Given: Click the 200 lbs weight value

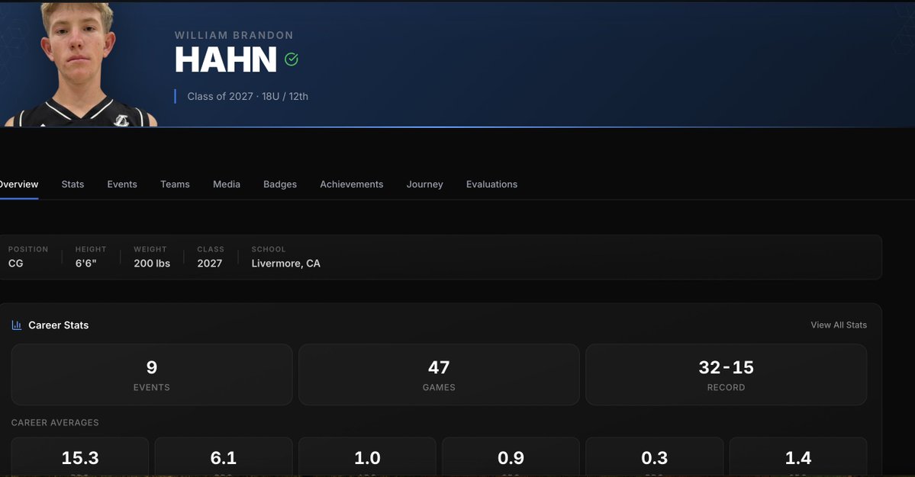Looking at the screenshot, I should [x=152, y=263].
